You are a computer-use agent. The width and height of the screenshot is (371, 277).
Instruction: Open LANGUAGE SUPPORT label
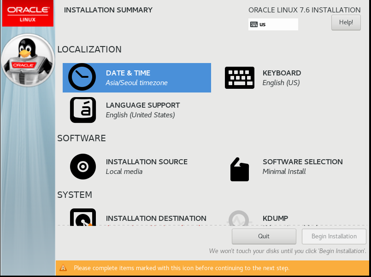(143, 105)
